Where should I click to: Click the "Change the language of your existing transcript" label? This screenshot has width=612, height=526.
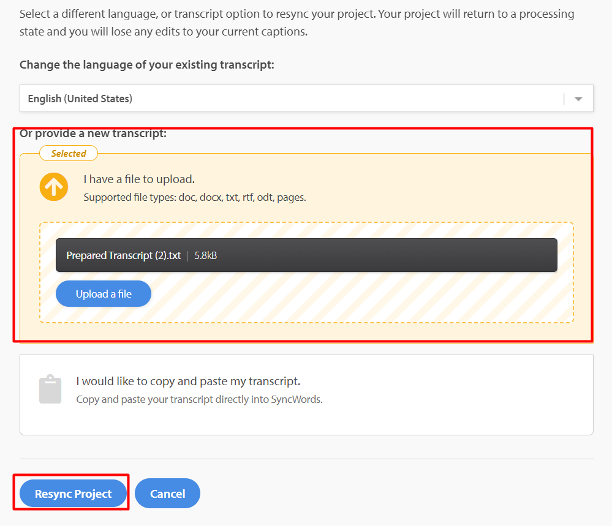click(147, 65)
